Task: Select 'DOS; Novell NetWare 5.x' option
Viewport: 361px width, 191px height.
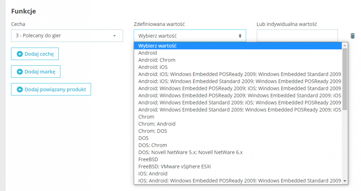Action: [x=190, y=152]
